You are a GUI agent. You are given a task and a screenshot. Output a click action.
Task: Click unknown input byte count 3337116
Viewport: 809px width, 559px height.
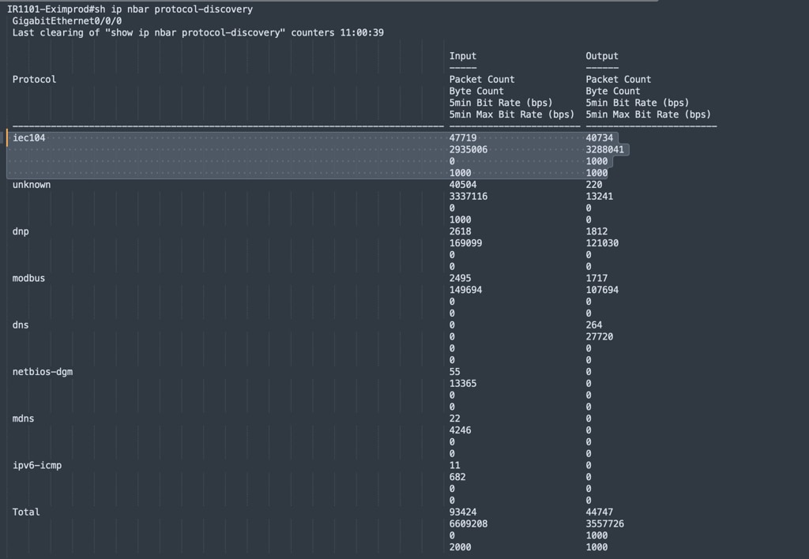[x=468, y=197]
